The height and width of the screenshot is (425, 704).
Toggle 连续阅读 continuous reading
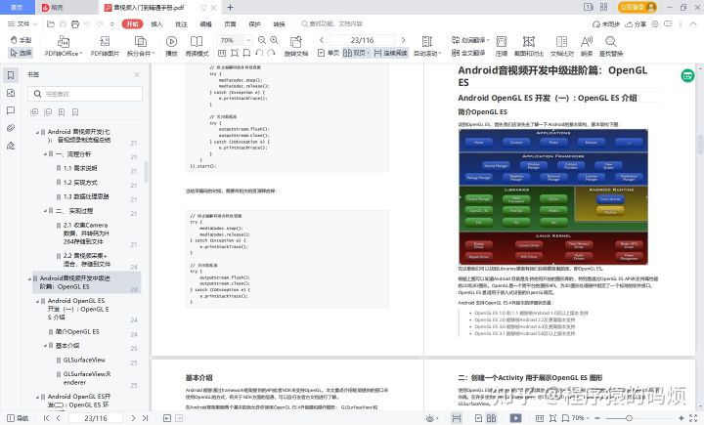pos(390,53)
